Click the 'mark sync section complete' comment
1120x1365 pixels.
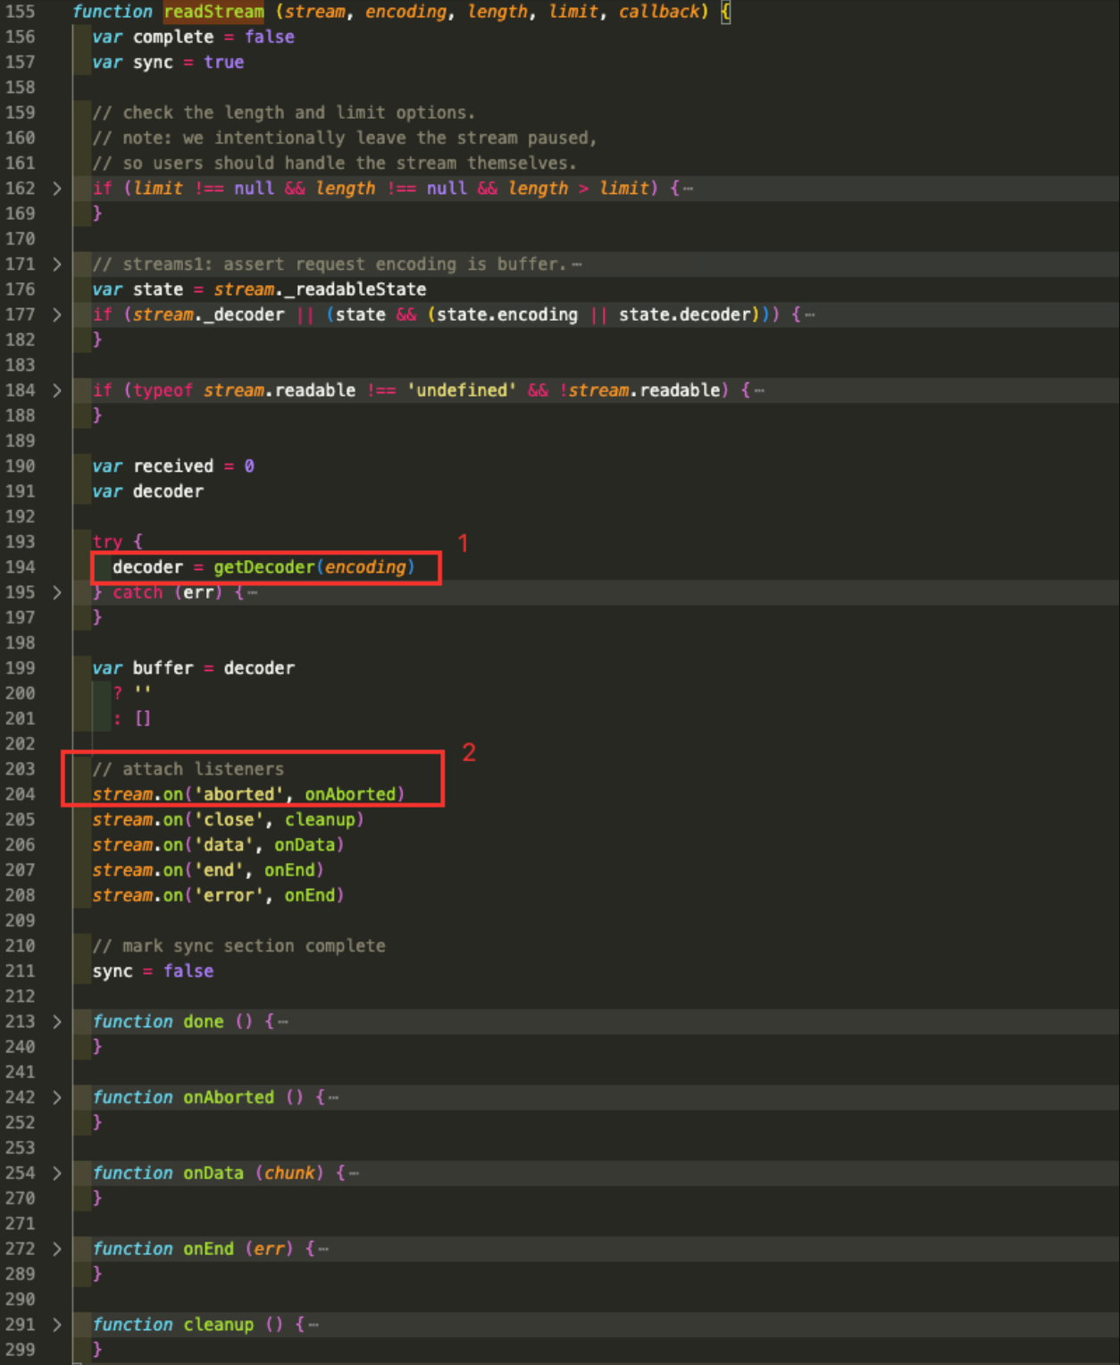click(x=239, y=946)
